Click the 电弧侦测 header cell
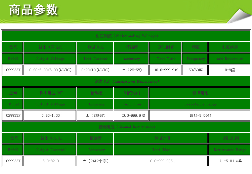Viewport: 252px width, 174px height. point(229,47)
